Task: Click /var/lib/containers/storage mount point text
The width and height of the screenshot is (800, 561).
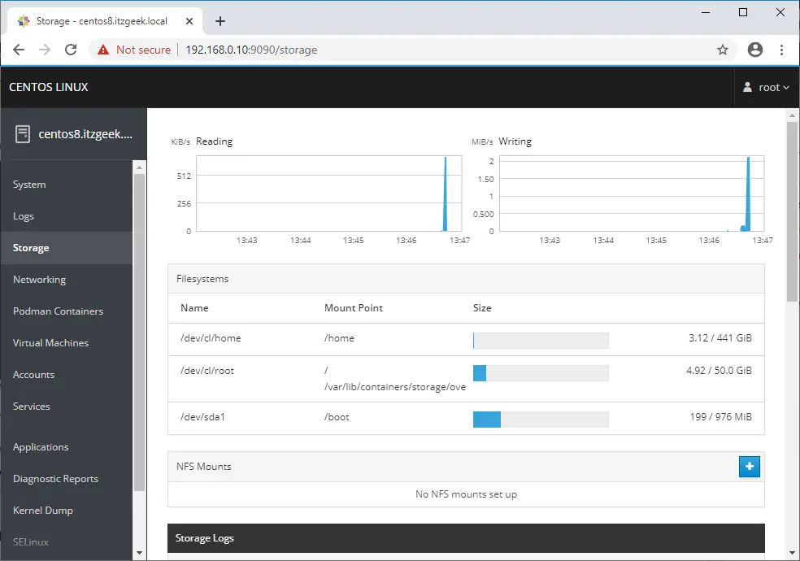Action: tap(395, 387)
